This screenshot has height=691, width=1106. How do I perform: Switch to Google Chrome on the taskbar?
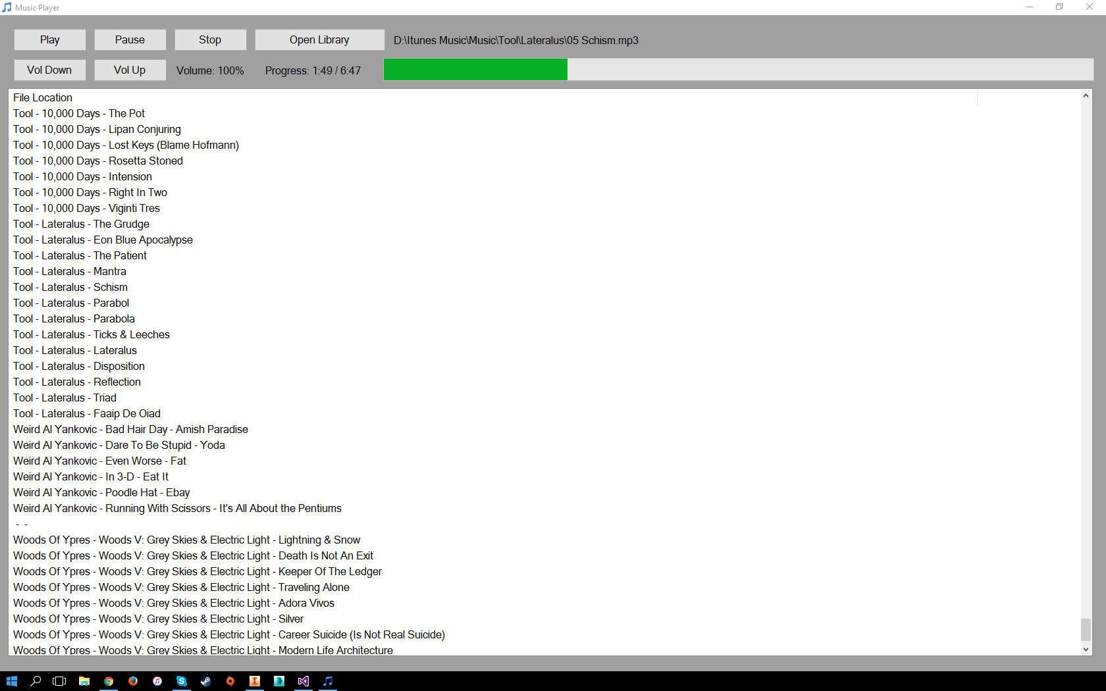tap(109, 681)
